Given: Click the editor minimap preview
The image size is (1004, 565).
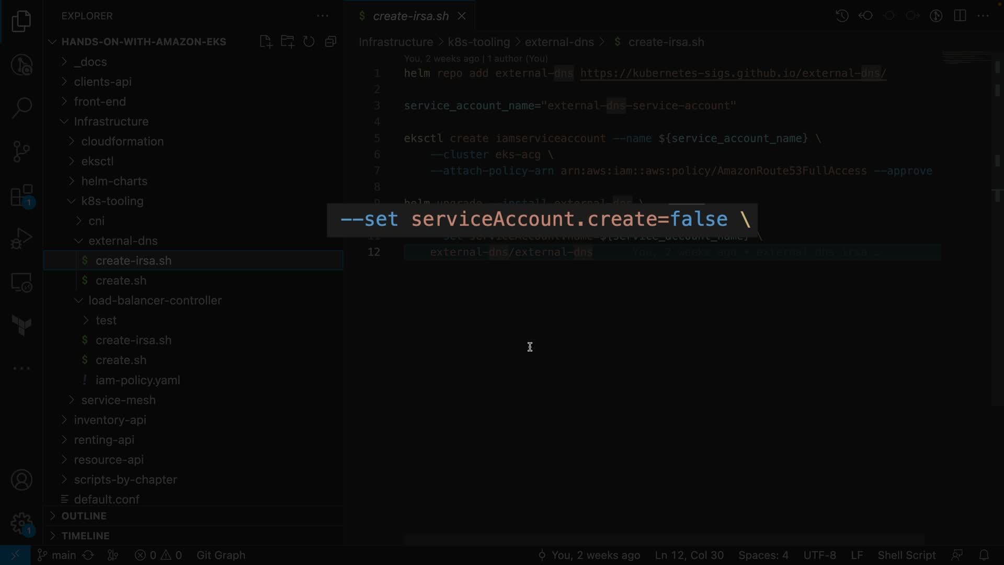Looking at the screenshot, I should click(966, 59).
